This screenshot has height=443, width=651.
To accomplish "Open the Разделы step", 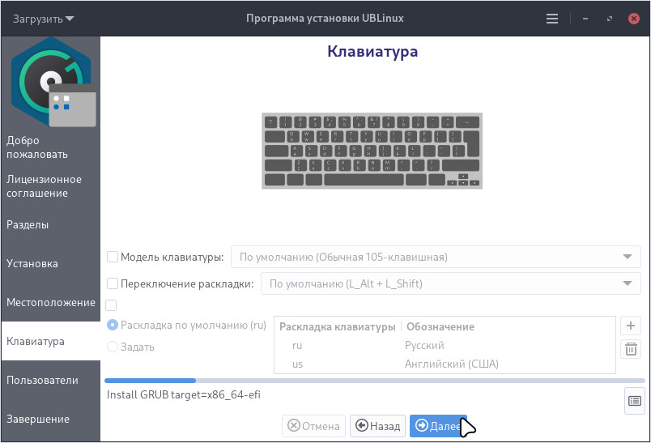I will tap(51, 224).
